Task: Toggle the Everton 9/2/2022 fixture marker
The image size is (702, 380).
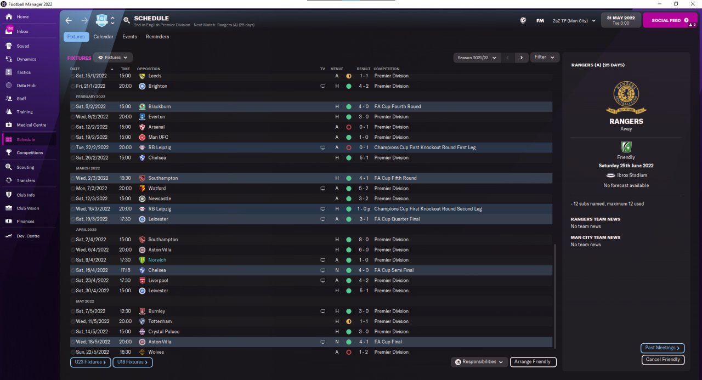Action: pyautogui.click(x=73, y=117)
